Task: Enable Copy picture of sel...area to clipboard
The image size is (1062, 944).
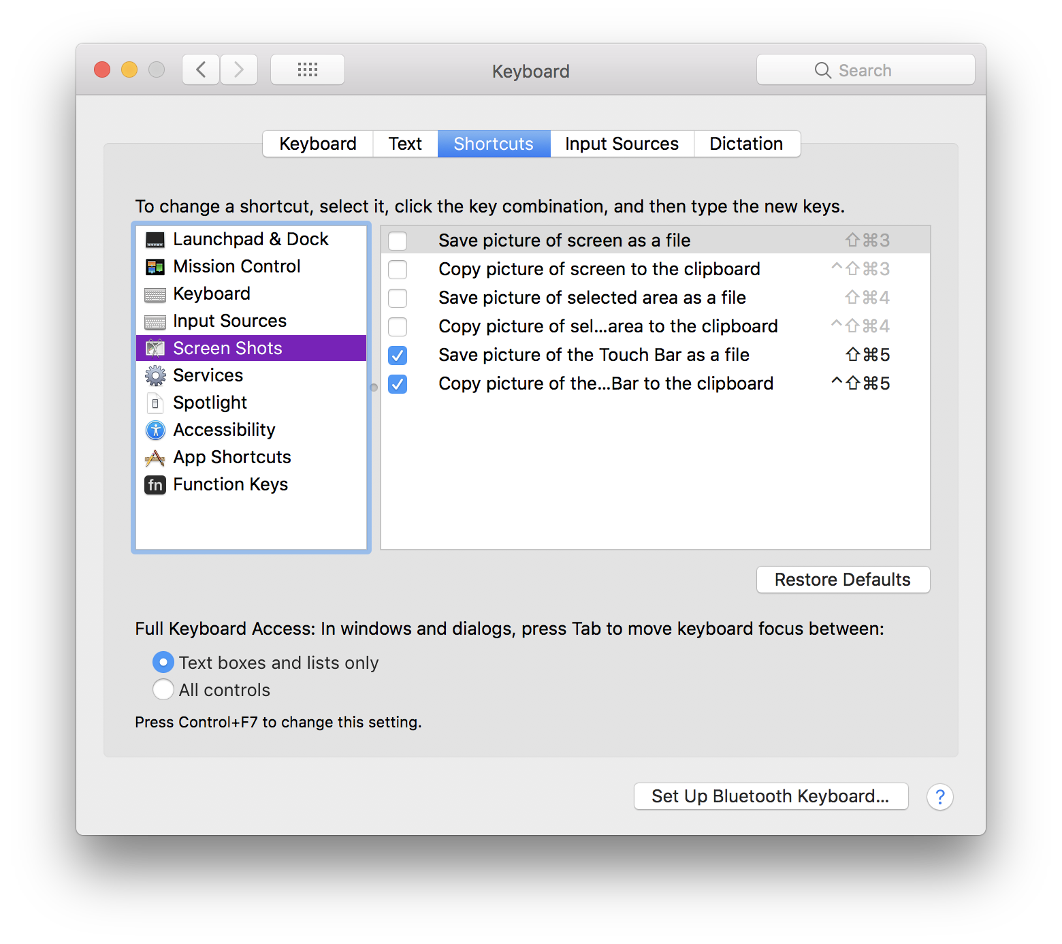Action: [x=398, y=326]
